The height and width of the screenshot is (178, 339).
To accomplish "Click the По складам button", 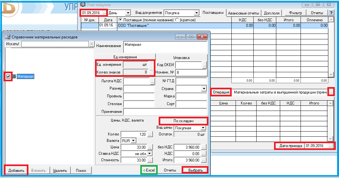I will pos(183,121).
